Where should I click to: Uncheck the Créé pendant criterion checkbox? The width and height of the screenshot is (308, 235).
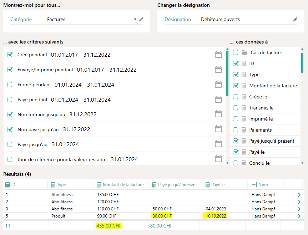pos(10,55)
